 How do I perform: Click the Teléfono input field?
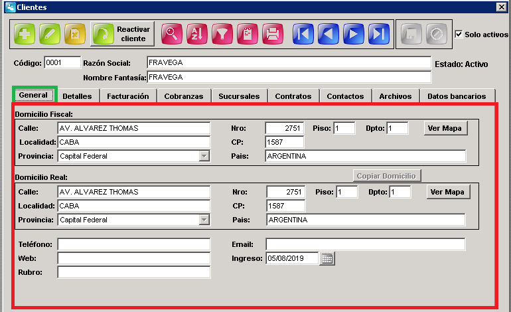(x=134, y=244)
